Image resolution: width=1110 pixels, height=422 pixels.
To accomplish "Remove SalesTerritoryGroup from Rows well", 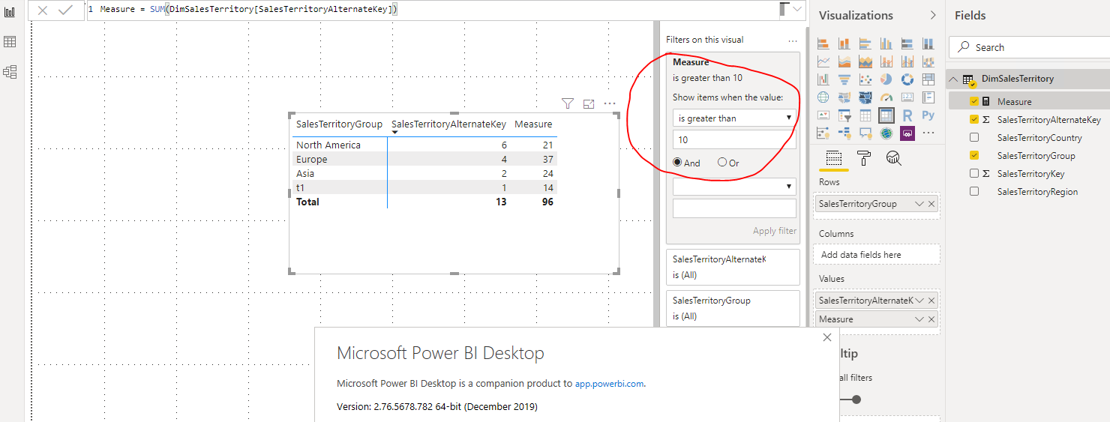I will [931, 204].
